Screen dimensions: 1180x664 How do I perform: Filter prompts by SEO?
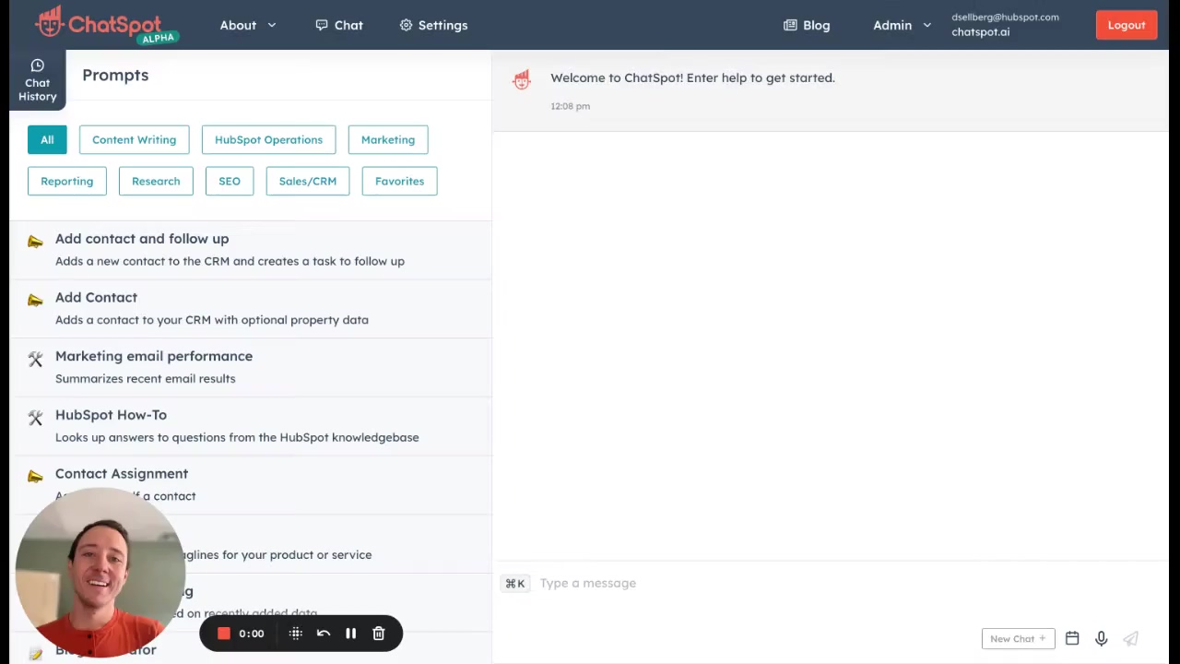[230, 181]
